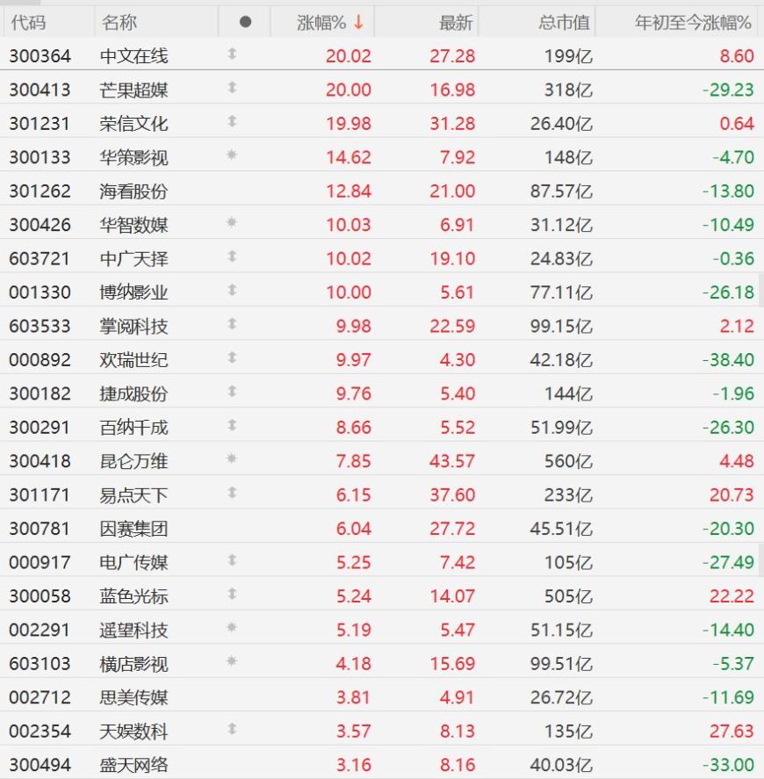Select stock name 百纳千成
This screenshot has height=779, width=764.
(133, 428)
